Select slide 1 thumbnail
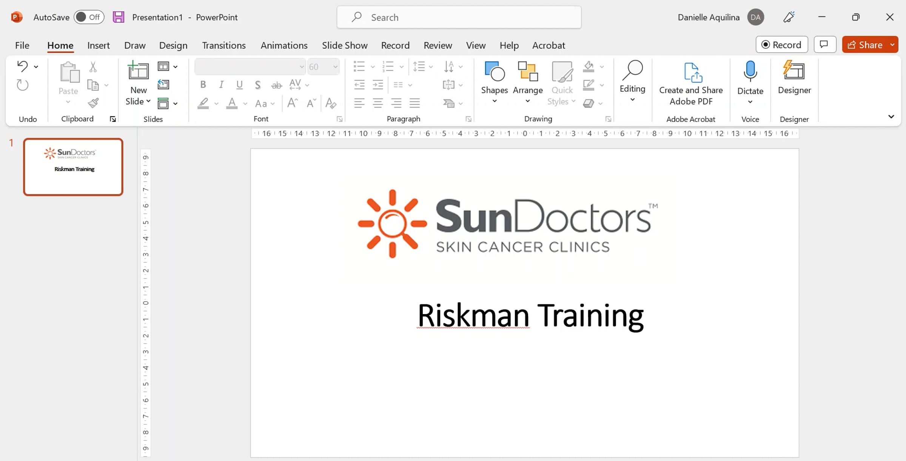The width and height of the screenshot is (906, 461). tap(73, 167)
